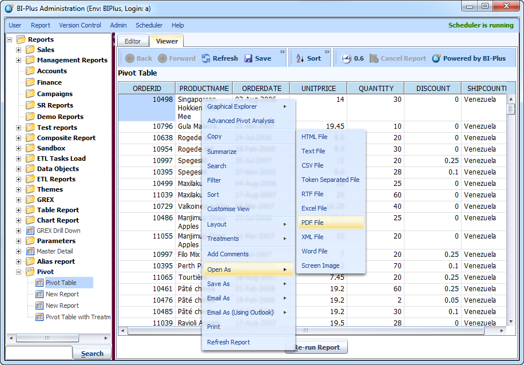Screen dimensions: 524x365
Task: Click the Cancel Report icon
Action: point(374,58)
